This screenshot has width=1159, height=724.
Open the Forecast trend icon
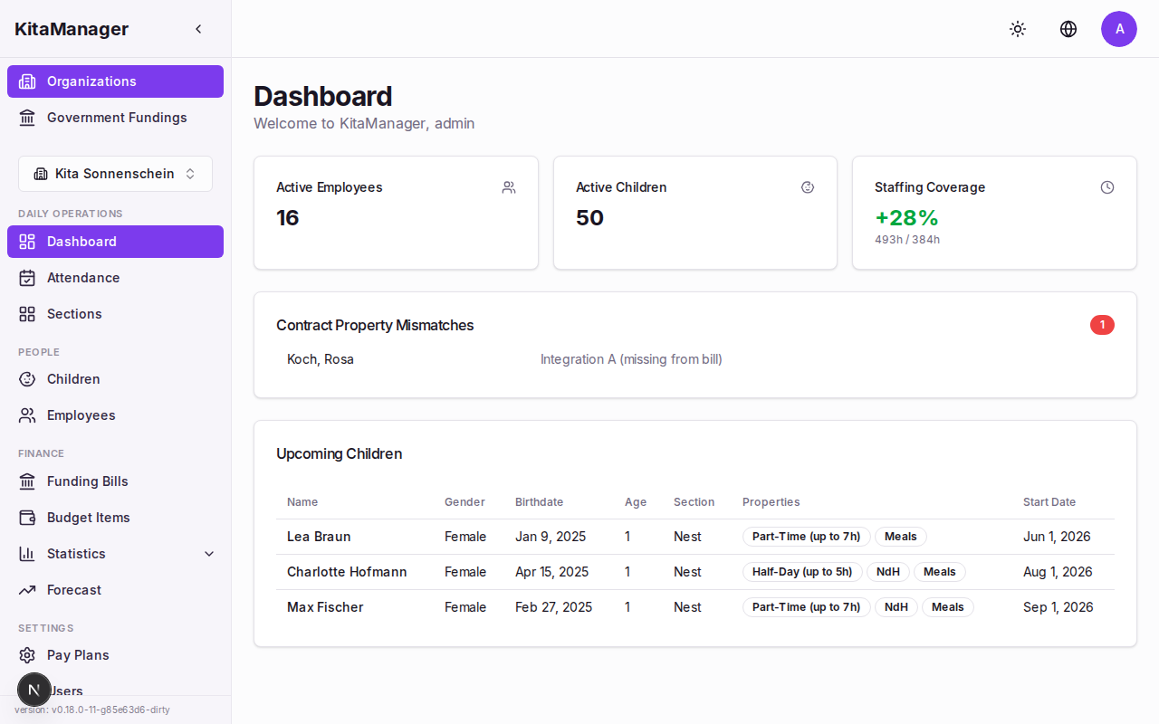(x=28, y=590)
